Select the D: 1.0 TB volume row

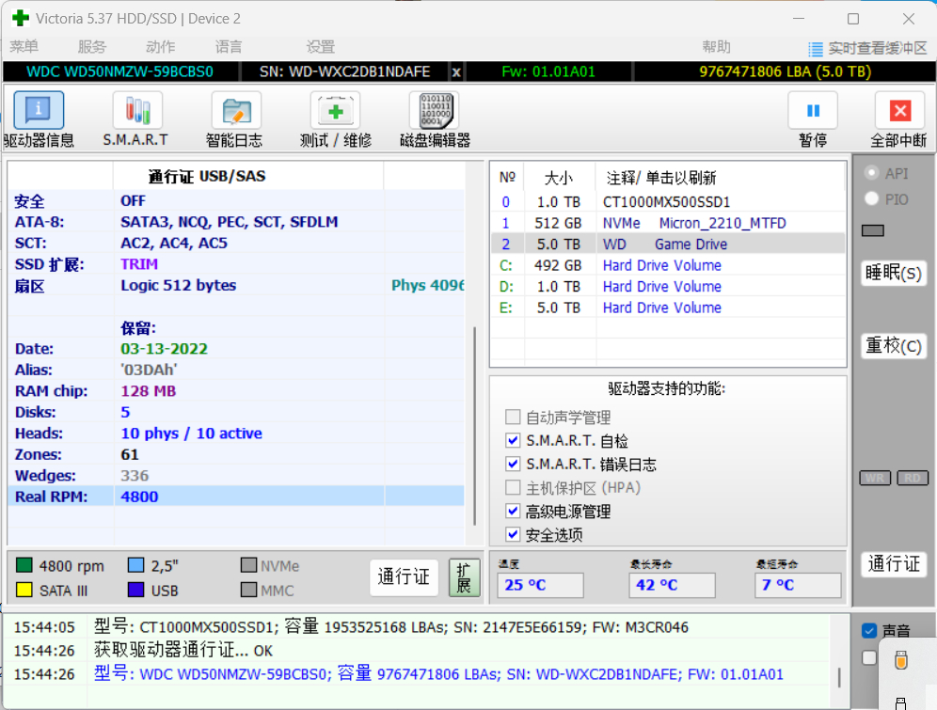(668, 287)
